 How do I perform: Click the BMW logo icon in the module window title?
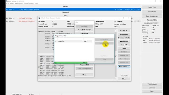click(x=39, y=18)
